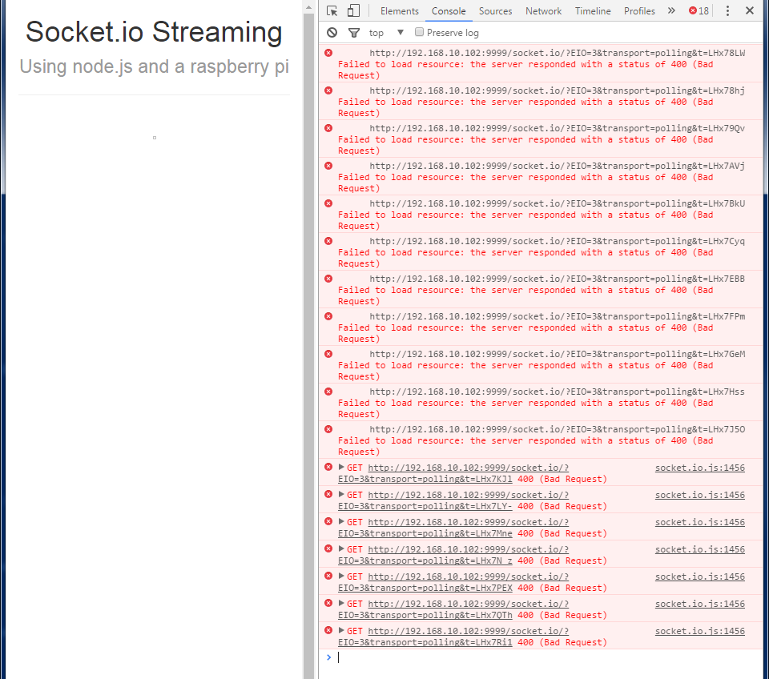Click the 'Using node.js and a raspberry pi' subtitle
The width and height of the screenshot is (769, 679).
(x=154, y=66)
